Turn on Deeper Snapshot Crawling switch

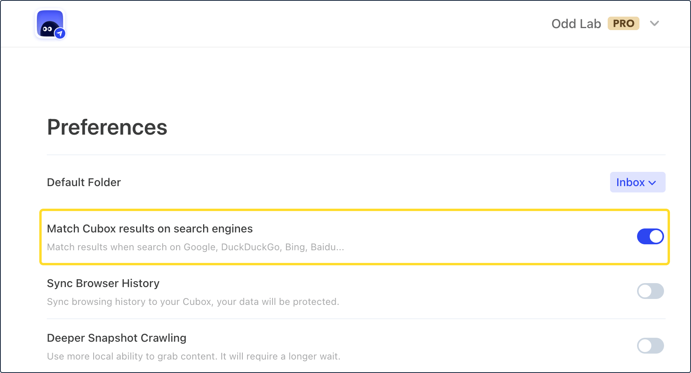coord(650,346)
